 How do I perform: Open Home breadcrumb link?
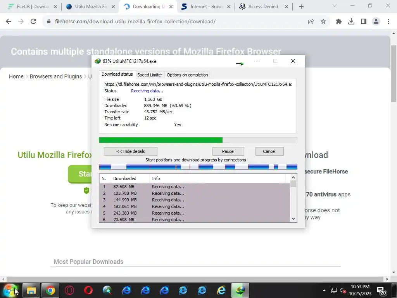tap(16, 76)
